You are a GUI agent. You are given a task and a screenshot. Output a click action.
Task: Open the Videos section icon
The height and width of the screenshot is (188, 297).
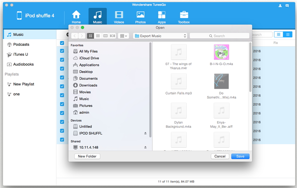point(119,16)
